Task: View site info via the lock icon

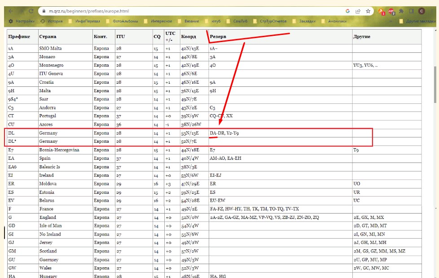Action: (44, 11)
